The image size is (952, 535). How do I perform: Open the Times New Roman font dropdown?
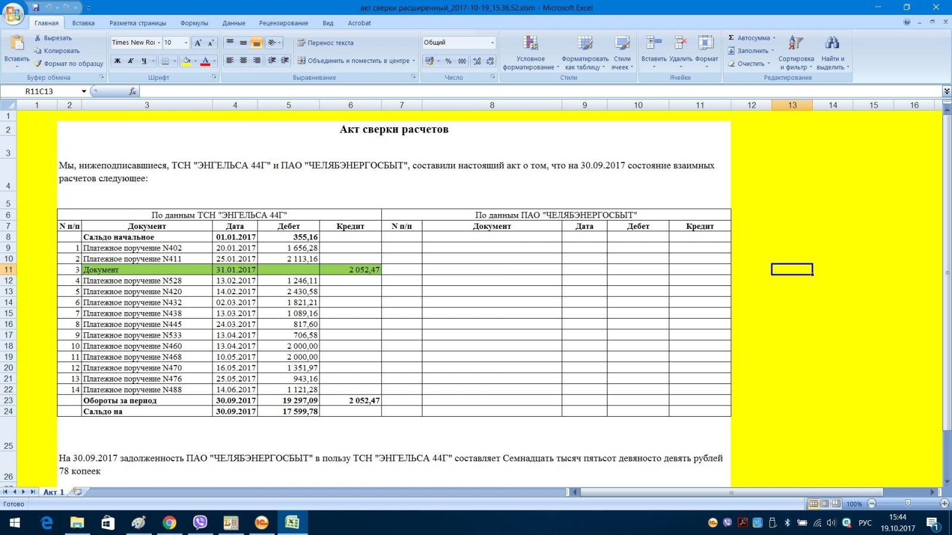pyautogui.click(x=159, y=43)
